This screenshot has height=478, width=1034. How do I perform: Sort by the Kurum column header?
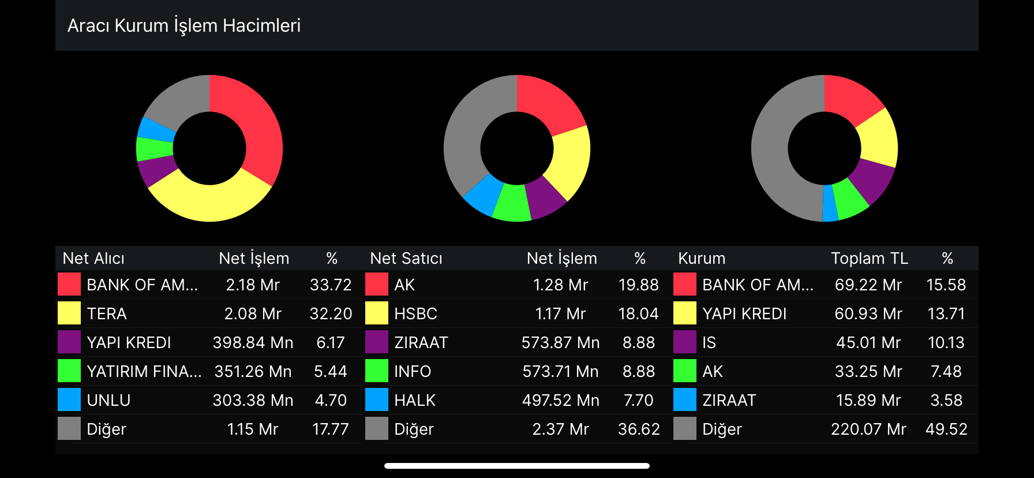point(702,258)
